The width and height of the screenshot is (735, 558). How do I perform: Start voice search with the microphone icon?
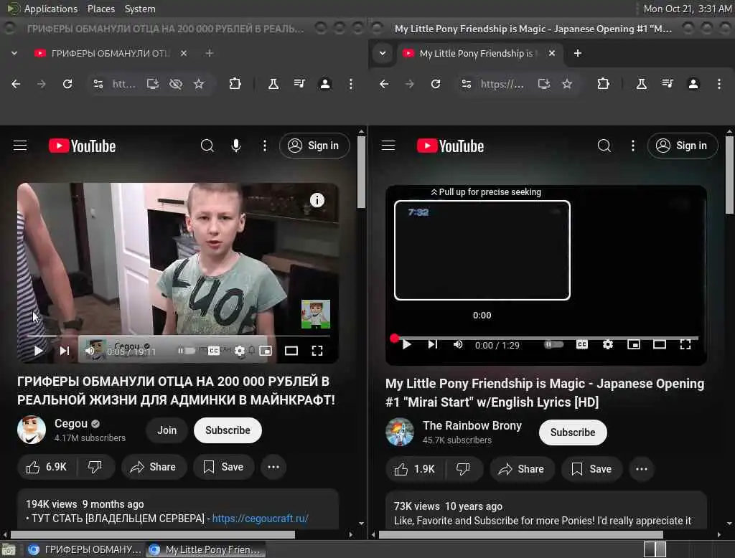(x=236, y=146)
